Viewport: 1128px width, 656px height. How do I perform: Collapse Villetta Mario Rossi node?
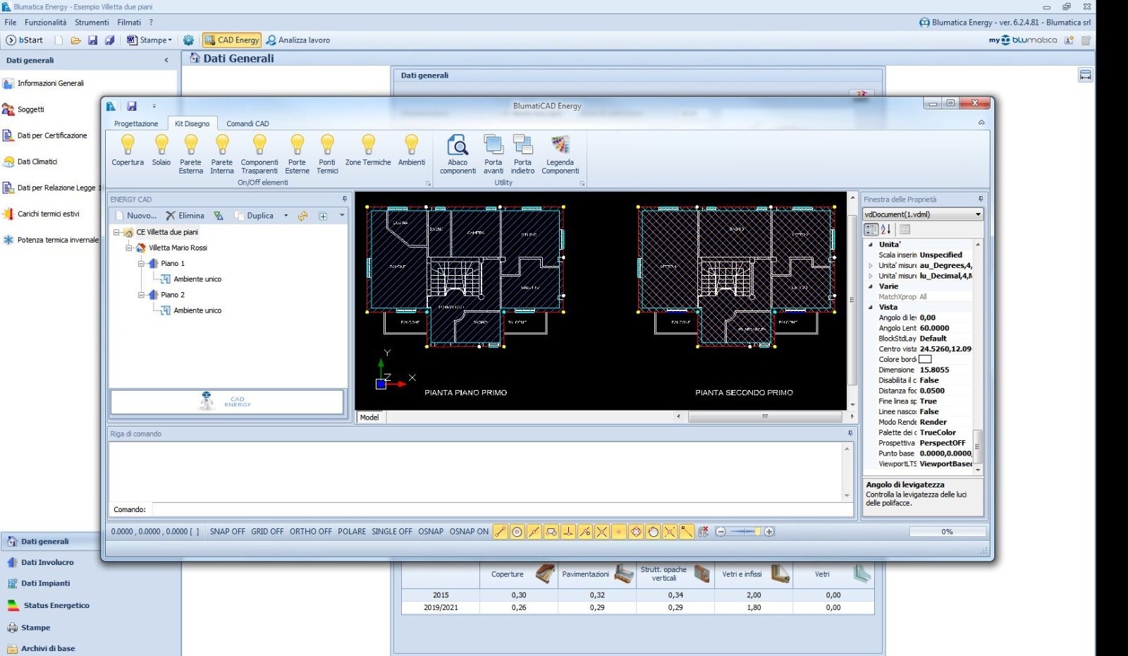(x=129, y=248)
